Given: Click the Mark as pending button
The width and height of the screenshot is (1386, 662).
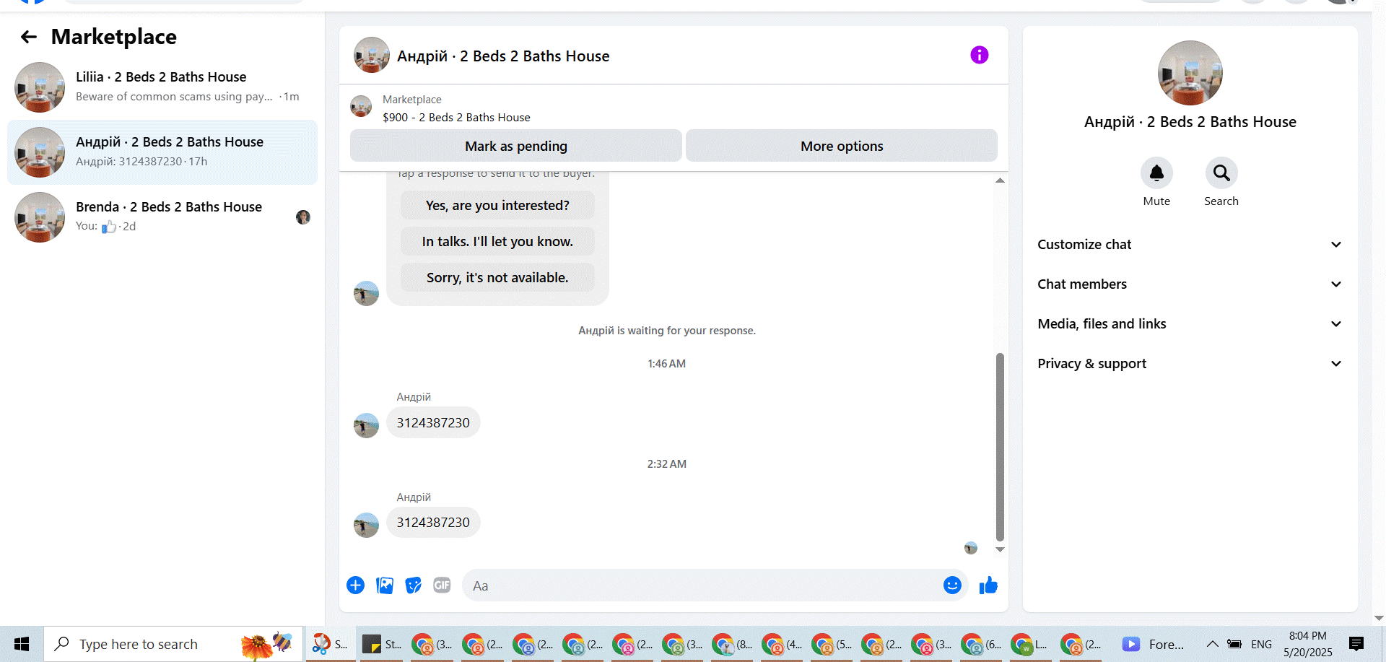Looking at the screenshot, I should pos(516,146).
